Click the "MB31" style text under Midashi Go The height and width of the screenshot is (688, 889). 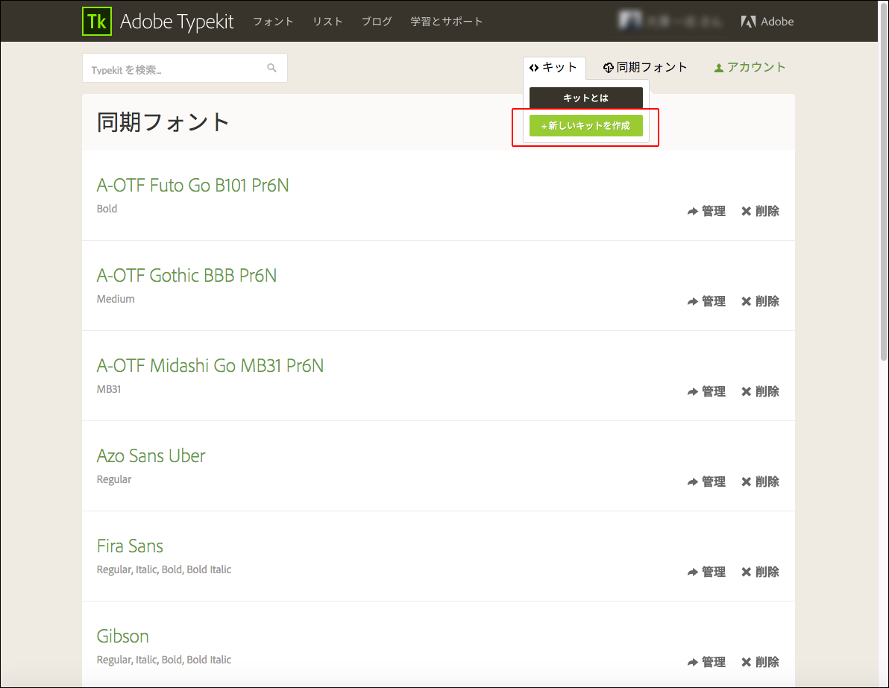[x=109, y=389]
